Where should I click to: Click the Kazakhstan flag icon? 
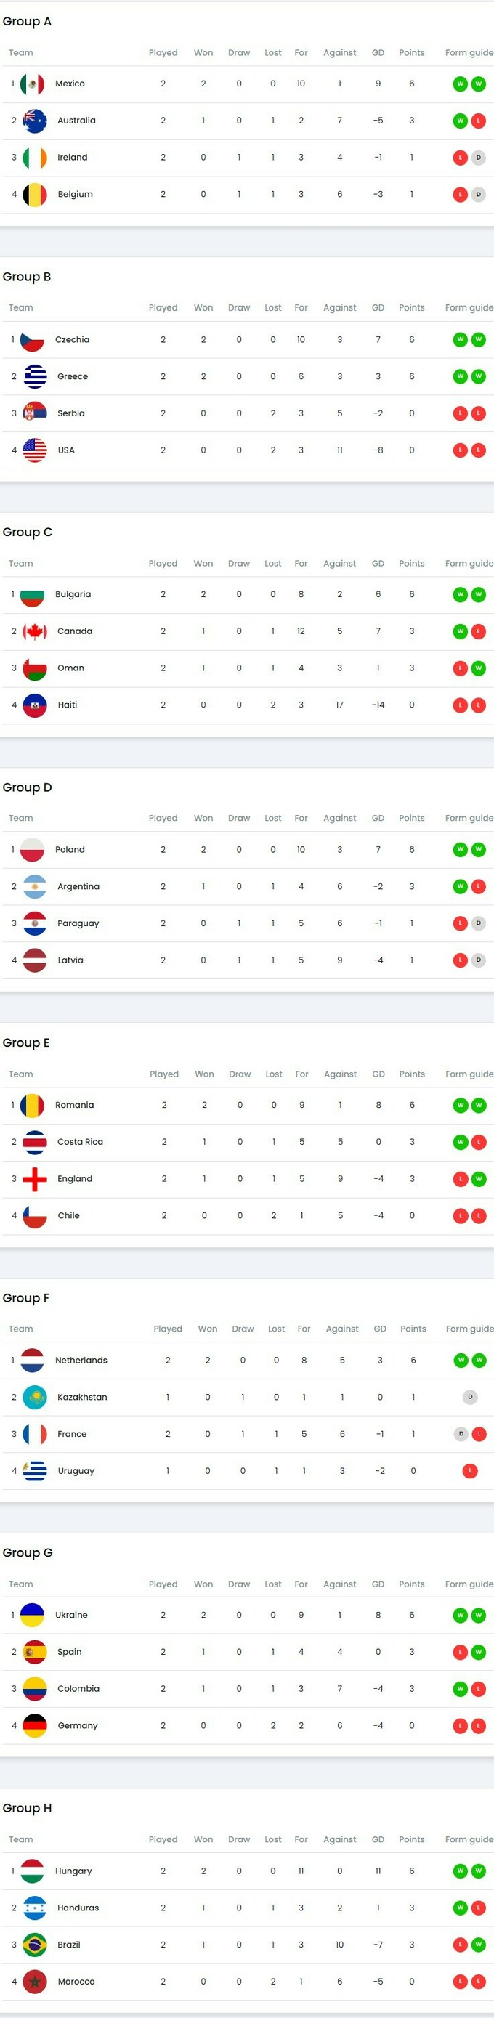coord(34,1398)
